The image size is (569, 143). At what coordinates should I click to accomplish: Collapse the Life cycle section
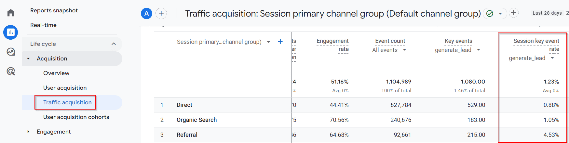click(114, 44)
